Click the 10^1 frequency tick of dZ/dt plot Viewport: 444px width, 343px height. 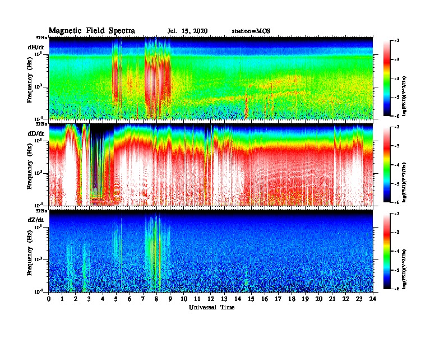point(38,227)
